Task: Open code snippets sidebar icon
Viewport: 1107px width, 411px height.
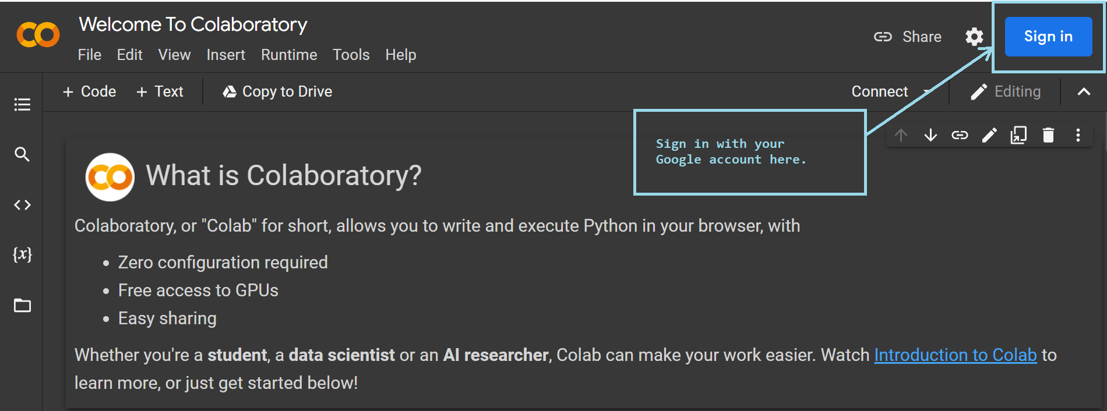Action: click(x=22, y=205)
